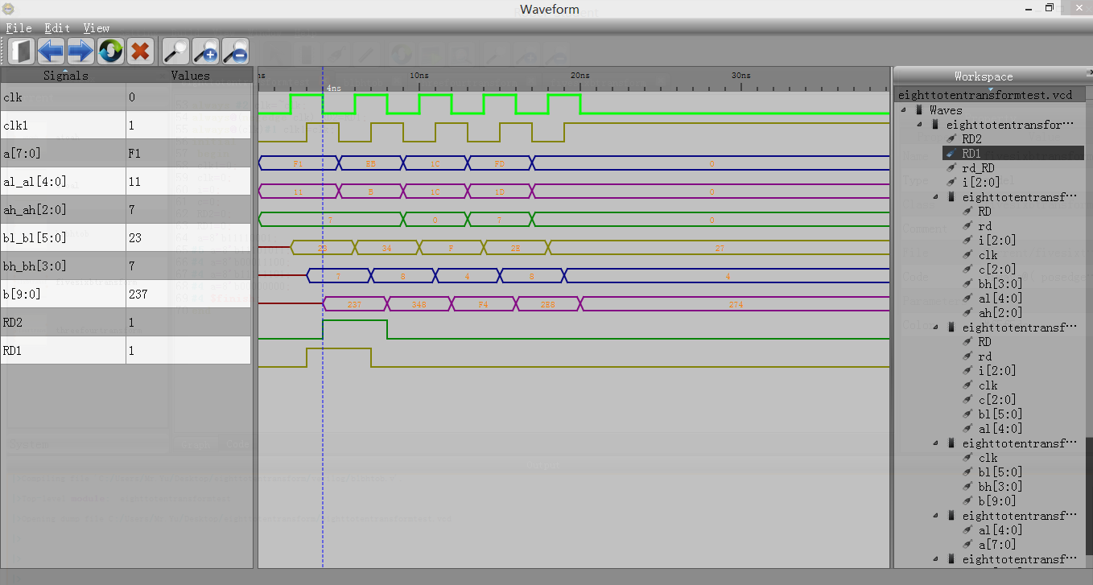
Task: Click the signal icon beside rd_RD in Workspace
Action: point(951,168)
